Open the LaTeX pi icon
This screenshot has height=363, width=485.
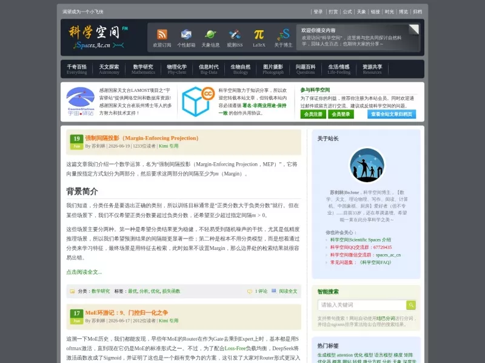(259, 34)
